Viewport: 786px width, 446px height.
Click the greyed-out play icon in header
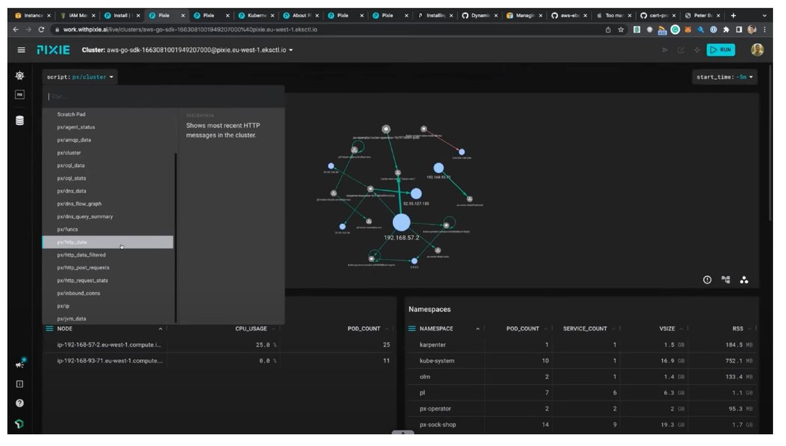tap(665, 50)
